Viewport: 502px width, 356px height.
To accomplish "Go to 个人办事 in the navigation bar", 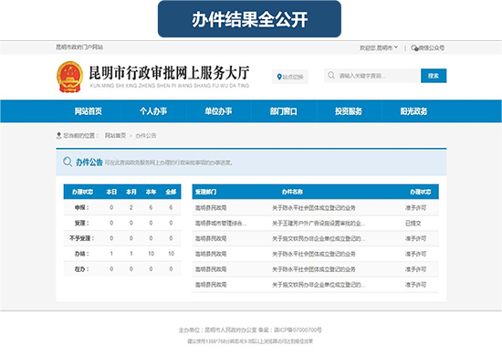I will [x=153, y=111].
